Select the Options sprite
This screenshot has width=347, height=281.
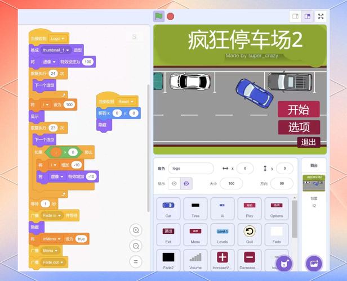tap(277, 209)
